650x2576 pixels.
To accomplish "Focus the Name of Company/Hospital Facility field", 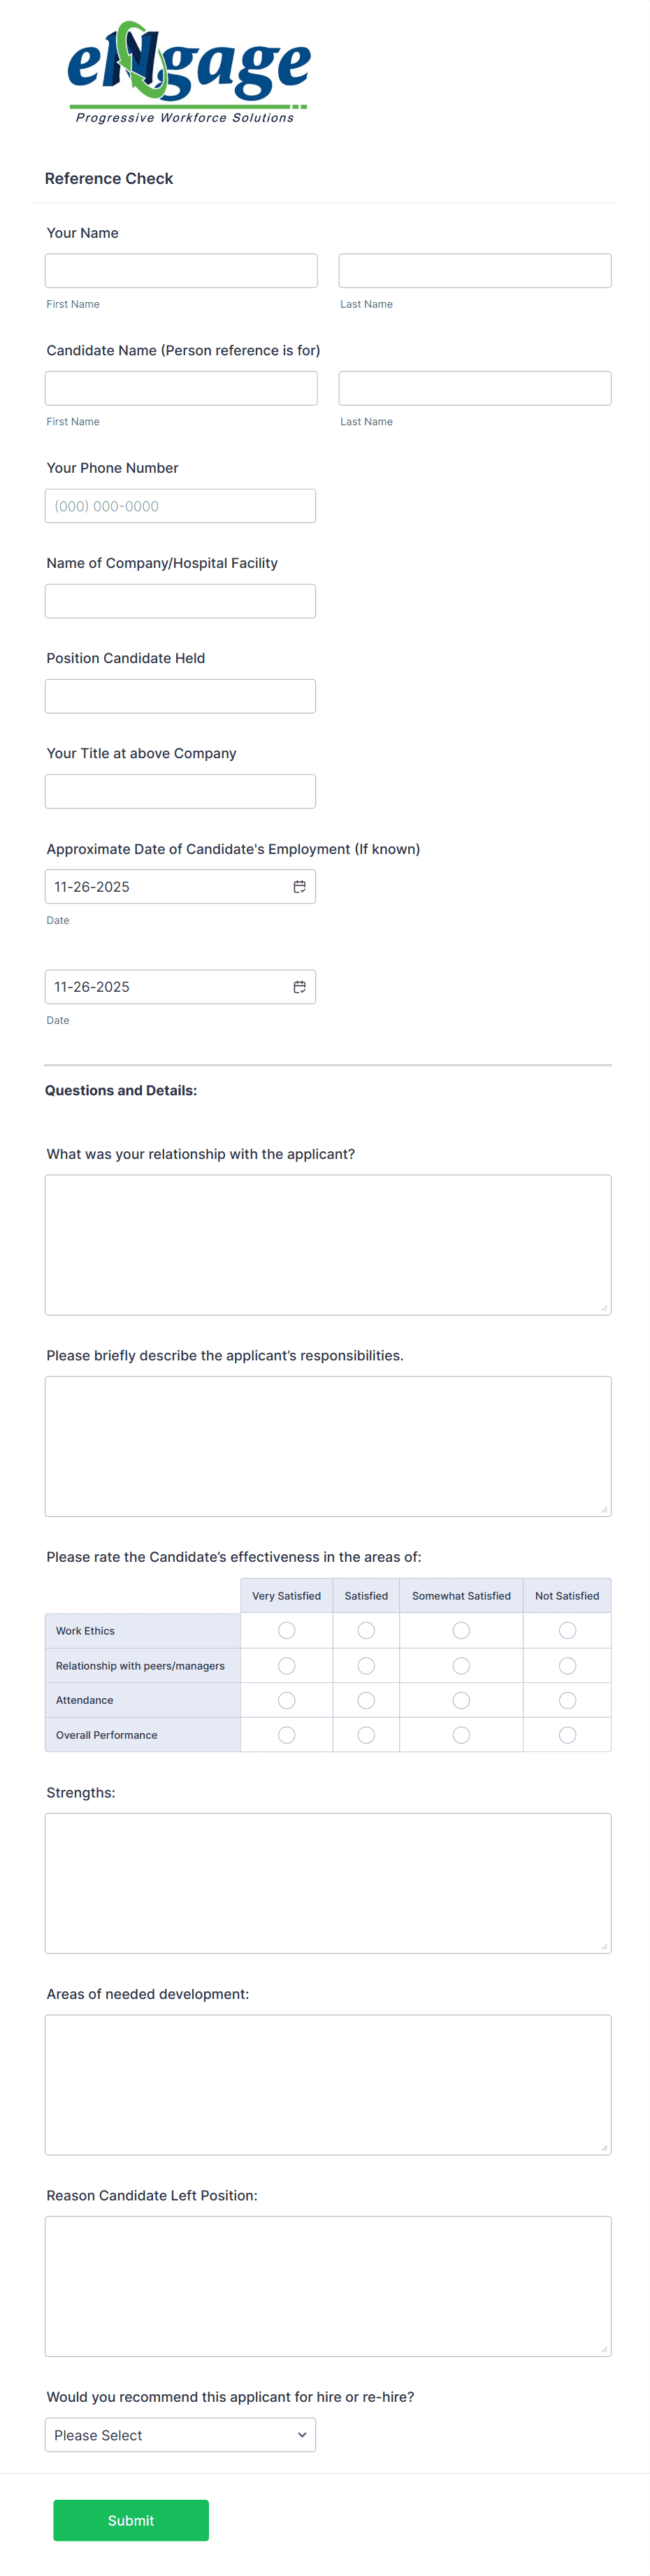I will [x=181, y=600].
